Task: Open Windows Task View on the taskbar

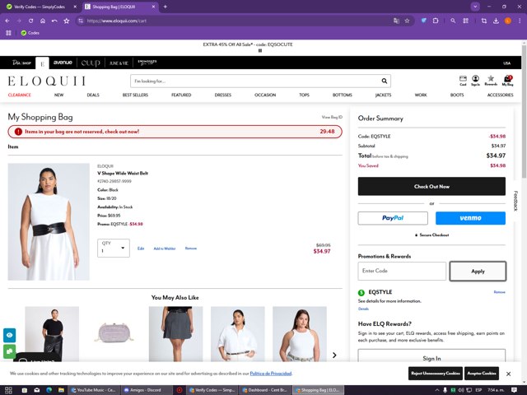Action: click(8, 390)
